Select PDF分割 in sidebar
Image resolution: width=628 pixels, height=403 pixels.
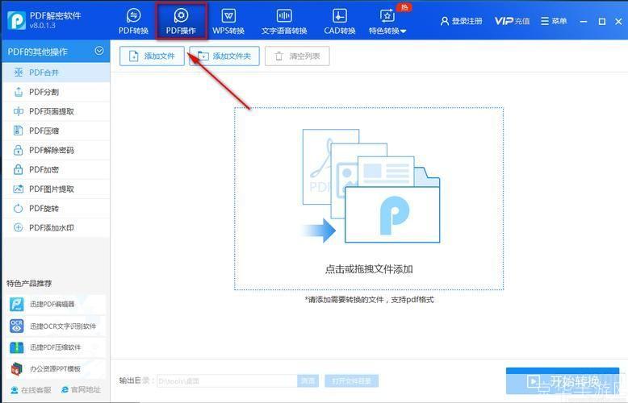[x=56, y=92]
